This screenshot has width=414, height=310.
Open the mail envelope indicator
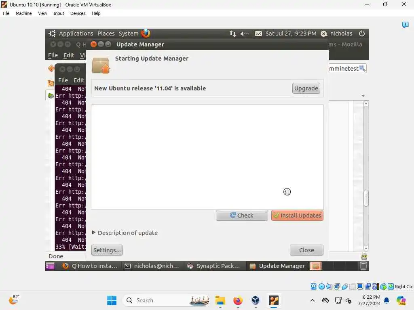click(258, 34)
